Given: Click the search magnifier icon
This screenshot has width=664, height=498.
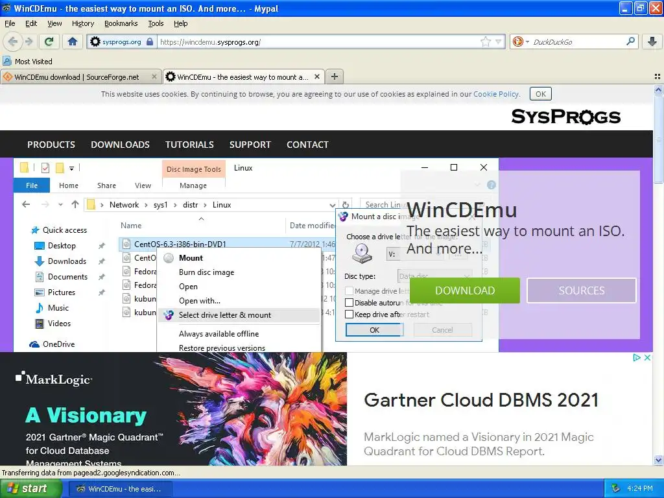Looking at the screenshot, I should point(630,41).
